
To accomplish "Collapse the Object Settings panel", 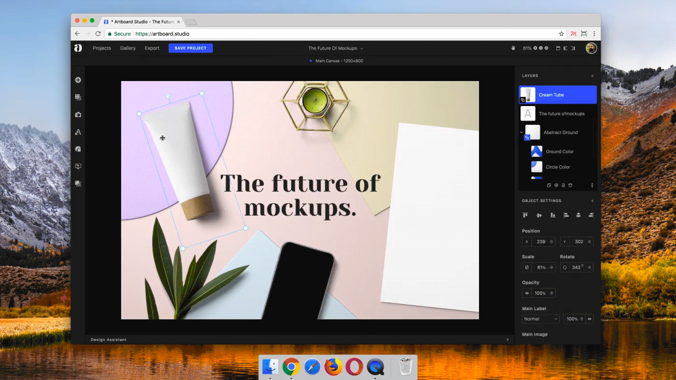I will point(592,201).
